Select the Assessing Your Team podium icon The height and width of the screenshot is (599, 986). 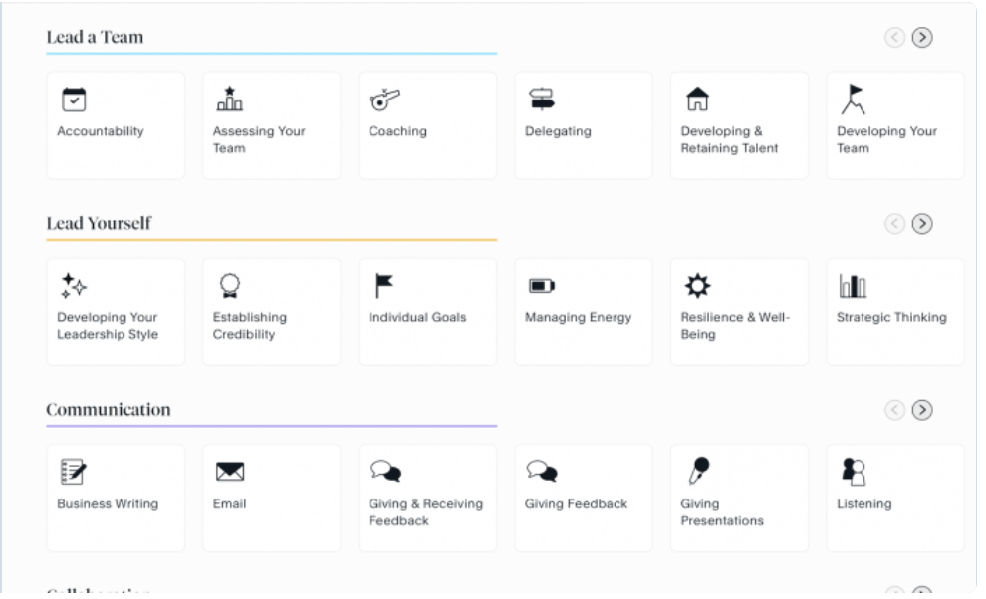tap(229, 99)
